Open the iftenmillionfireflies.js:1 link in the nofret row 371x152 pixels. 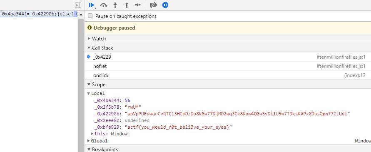[x=341, y=66]
